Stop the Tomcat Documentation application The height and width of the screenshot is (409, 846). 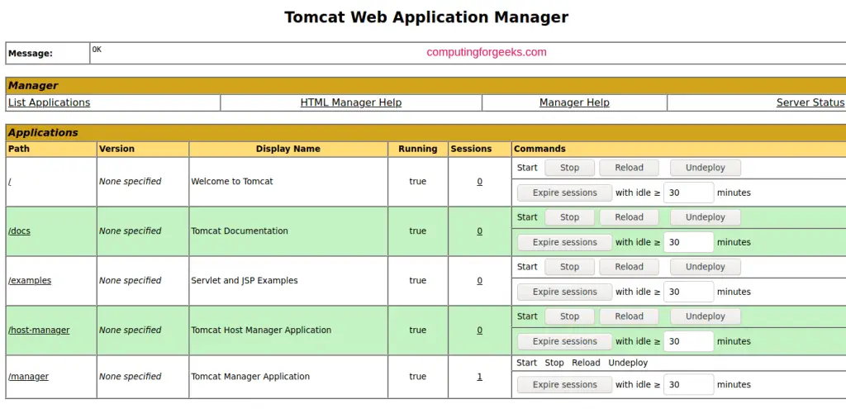[569, 217]
